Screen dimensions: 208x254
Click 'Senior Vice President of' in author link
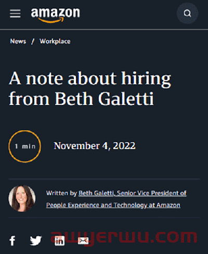tap(152, 193)
